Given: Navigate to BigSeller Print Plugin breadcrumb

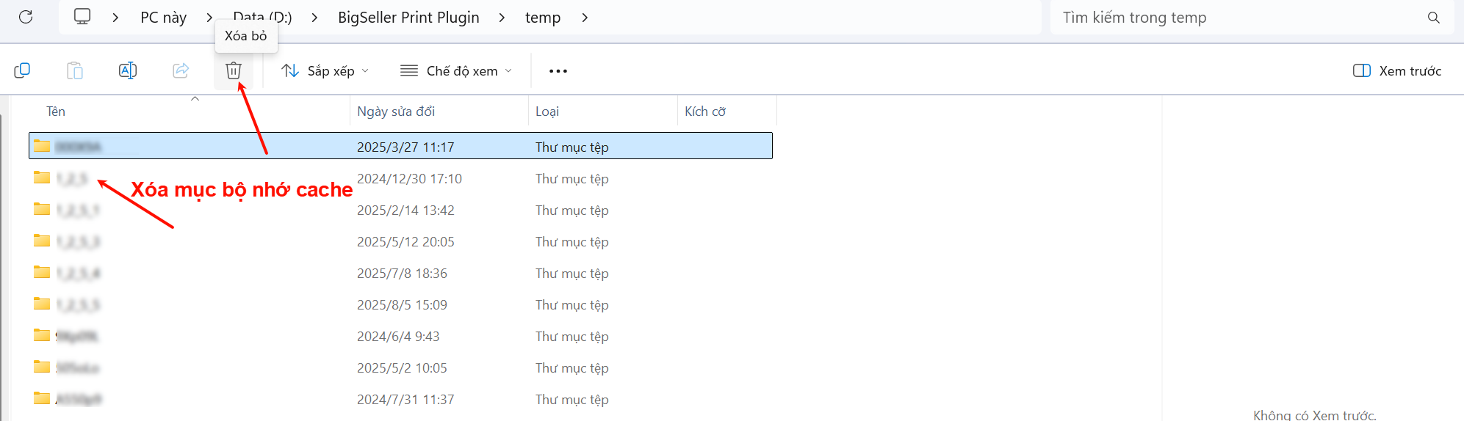Looking at the screenshot, I should coord(408,18).
